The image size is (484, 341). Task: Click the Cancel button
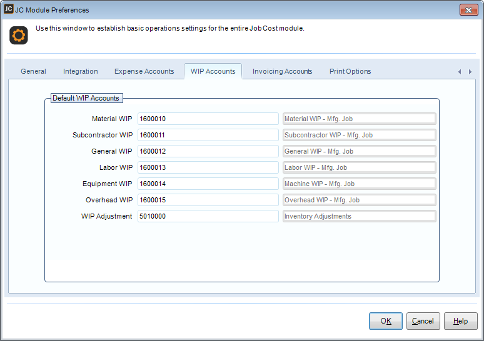pyautogui.click(x=423, y=321)
